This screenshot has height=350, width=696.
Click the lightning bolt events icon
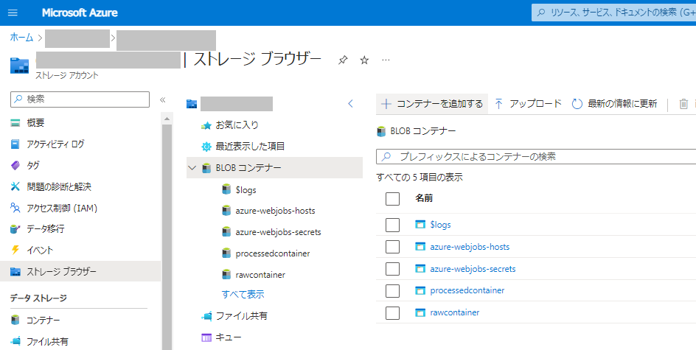[x=15, y=251]
